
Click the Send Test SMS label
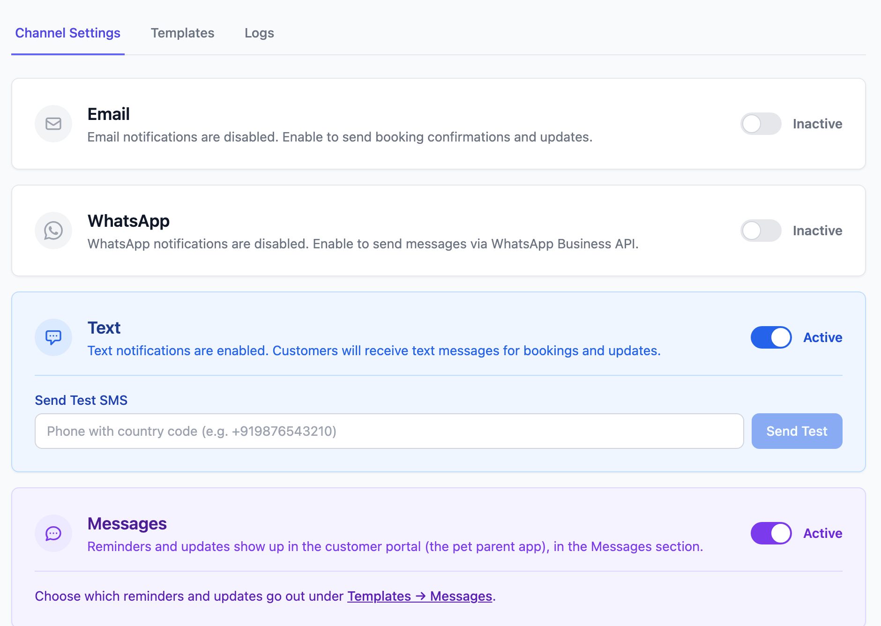point(81,400)
